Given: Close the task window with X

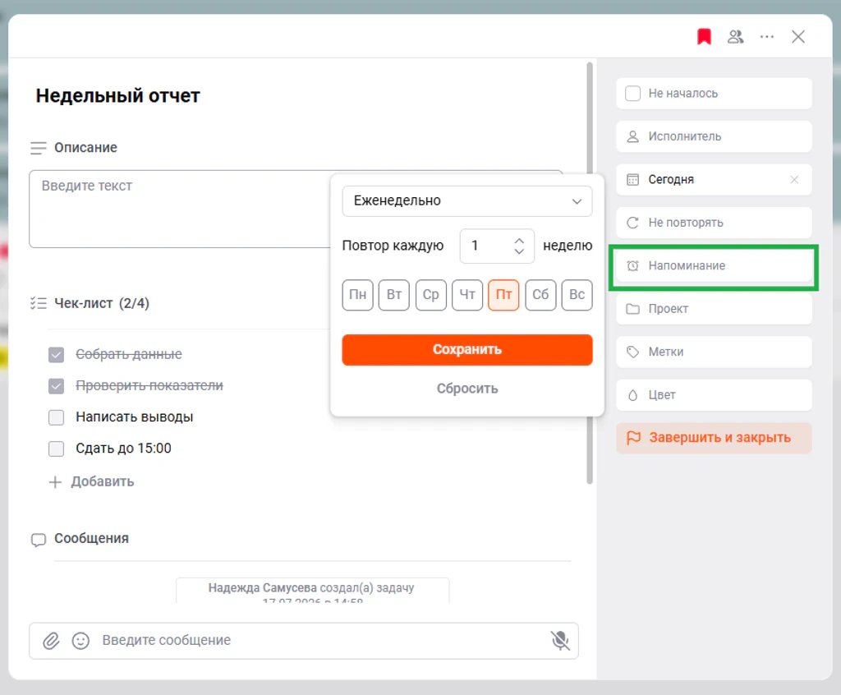Looking at the screenshot, I should pos(798,36).
